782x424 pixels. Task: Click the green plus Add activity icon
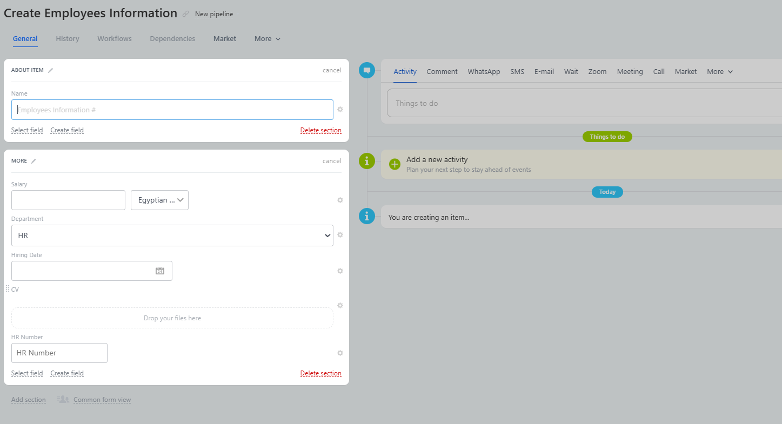395,164
